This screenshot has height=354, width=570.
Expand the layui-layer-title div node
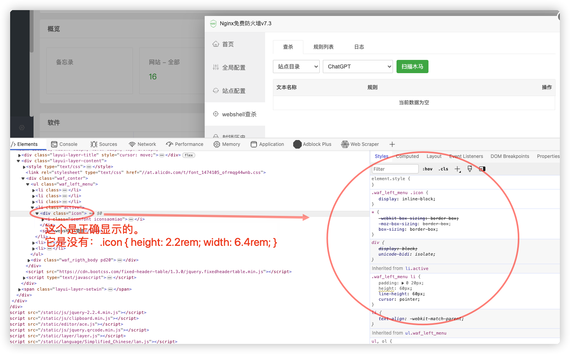19,155
